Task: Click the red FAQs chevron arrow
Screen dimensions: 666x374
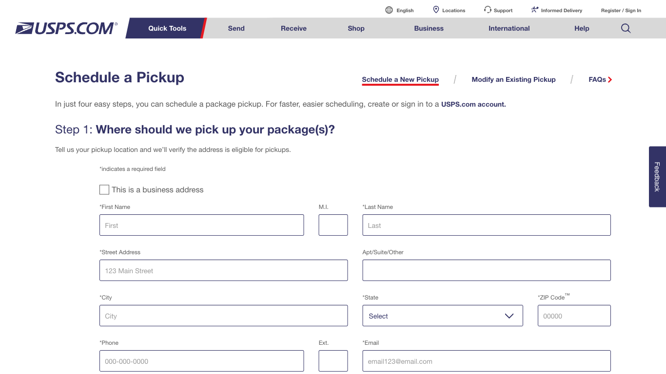Action: click(x=610, y=79)
